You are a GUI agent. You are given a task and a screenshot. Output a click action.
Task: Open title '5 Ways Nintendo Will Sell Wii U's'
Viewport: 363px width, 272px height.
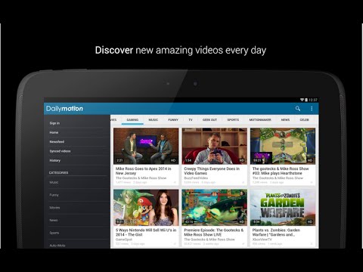146,232
